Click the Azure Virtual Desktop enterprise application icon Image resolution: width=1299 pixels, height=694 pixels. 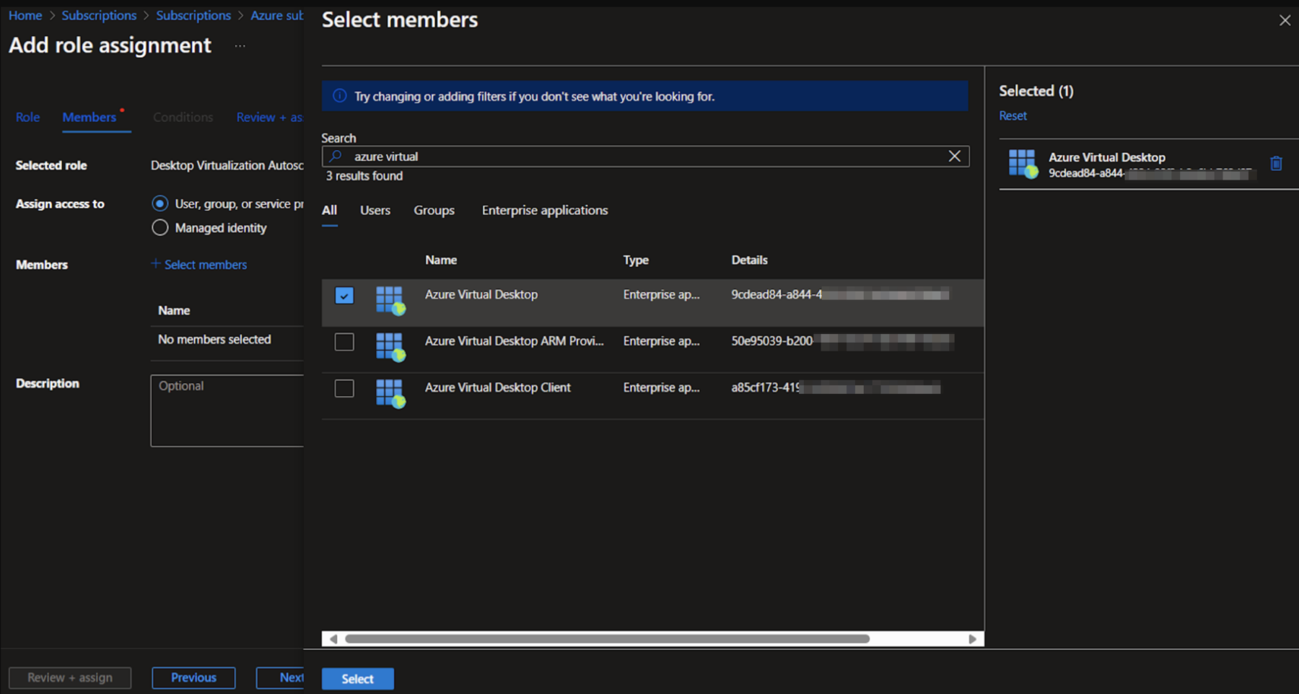(390, 302)
